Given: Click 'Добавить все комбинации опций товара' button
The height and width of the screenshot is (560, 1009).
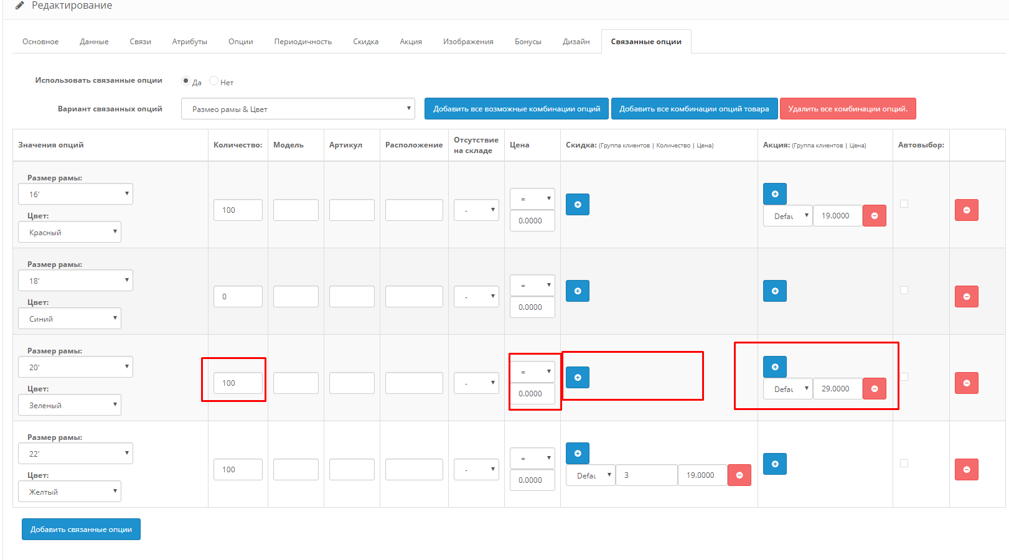Looking at the screenshot, I should coord(694,108).
